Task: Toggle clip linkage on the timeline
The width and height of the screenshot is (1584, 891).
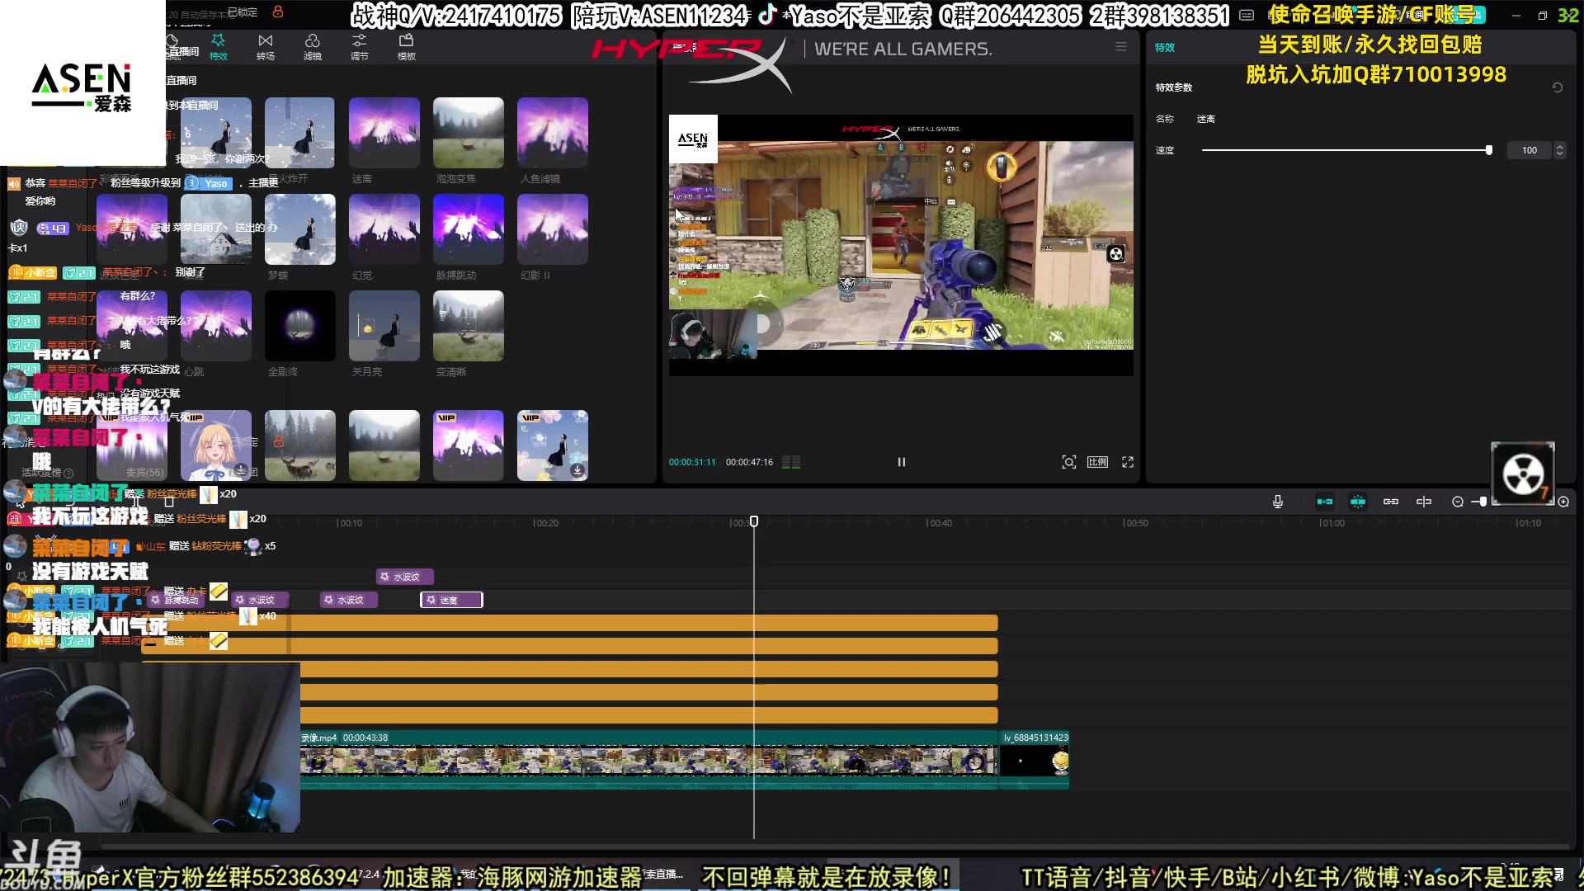Action: tap(1391, 502)
